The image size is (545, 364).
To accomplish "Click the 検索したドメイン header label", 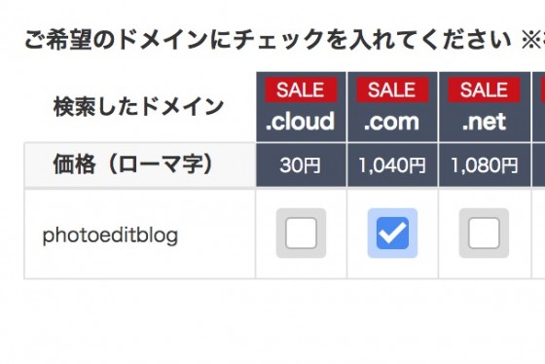I will [138, 107].
